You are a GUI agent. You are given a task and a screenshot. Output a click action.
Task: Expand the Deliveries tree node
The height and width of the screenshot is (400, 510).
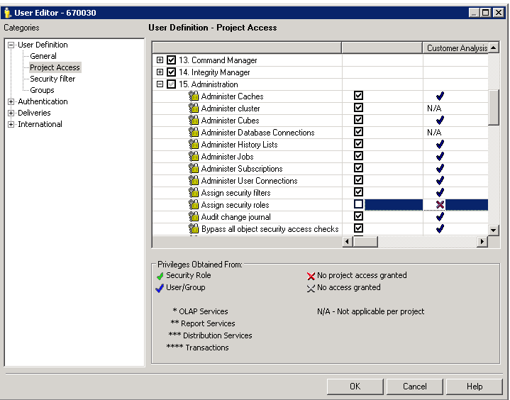click(11, 113)
